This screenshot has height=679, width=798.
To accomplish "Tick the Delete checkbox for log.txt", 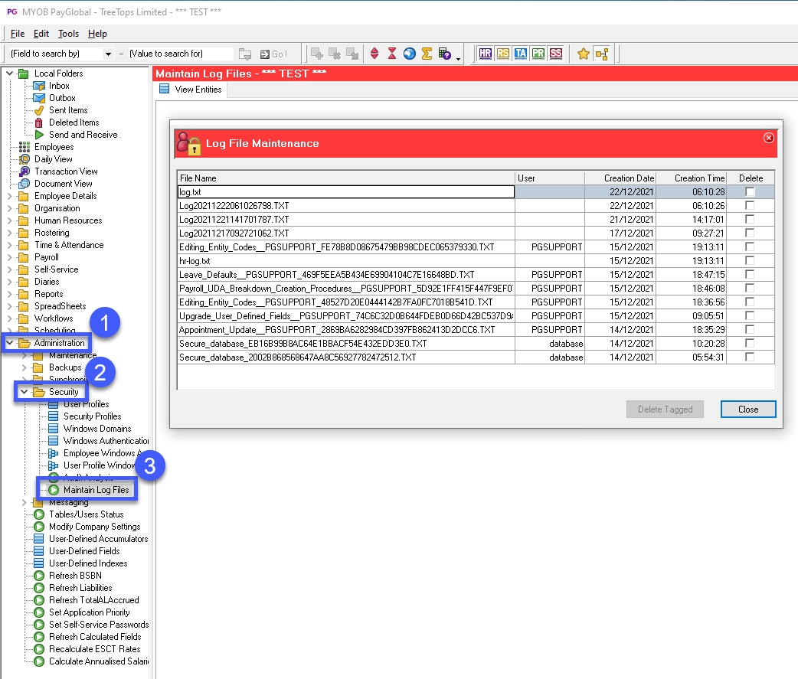I will tap(750, 192).
